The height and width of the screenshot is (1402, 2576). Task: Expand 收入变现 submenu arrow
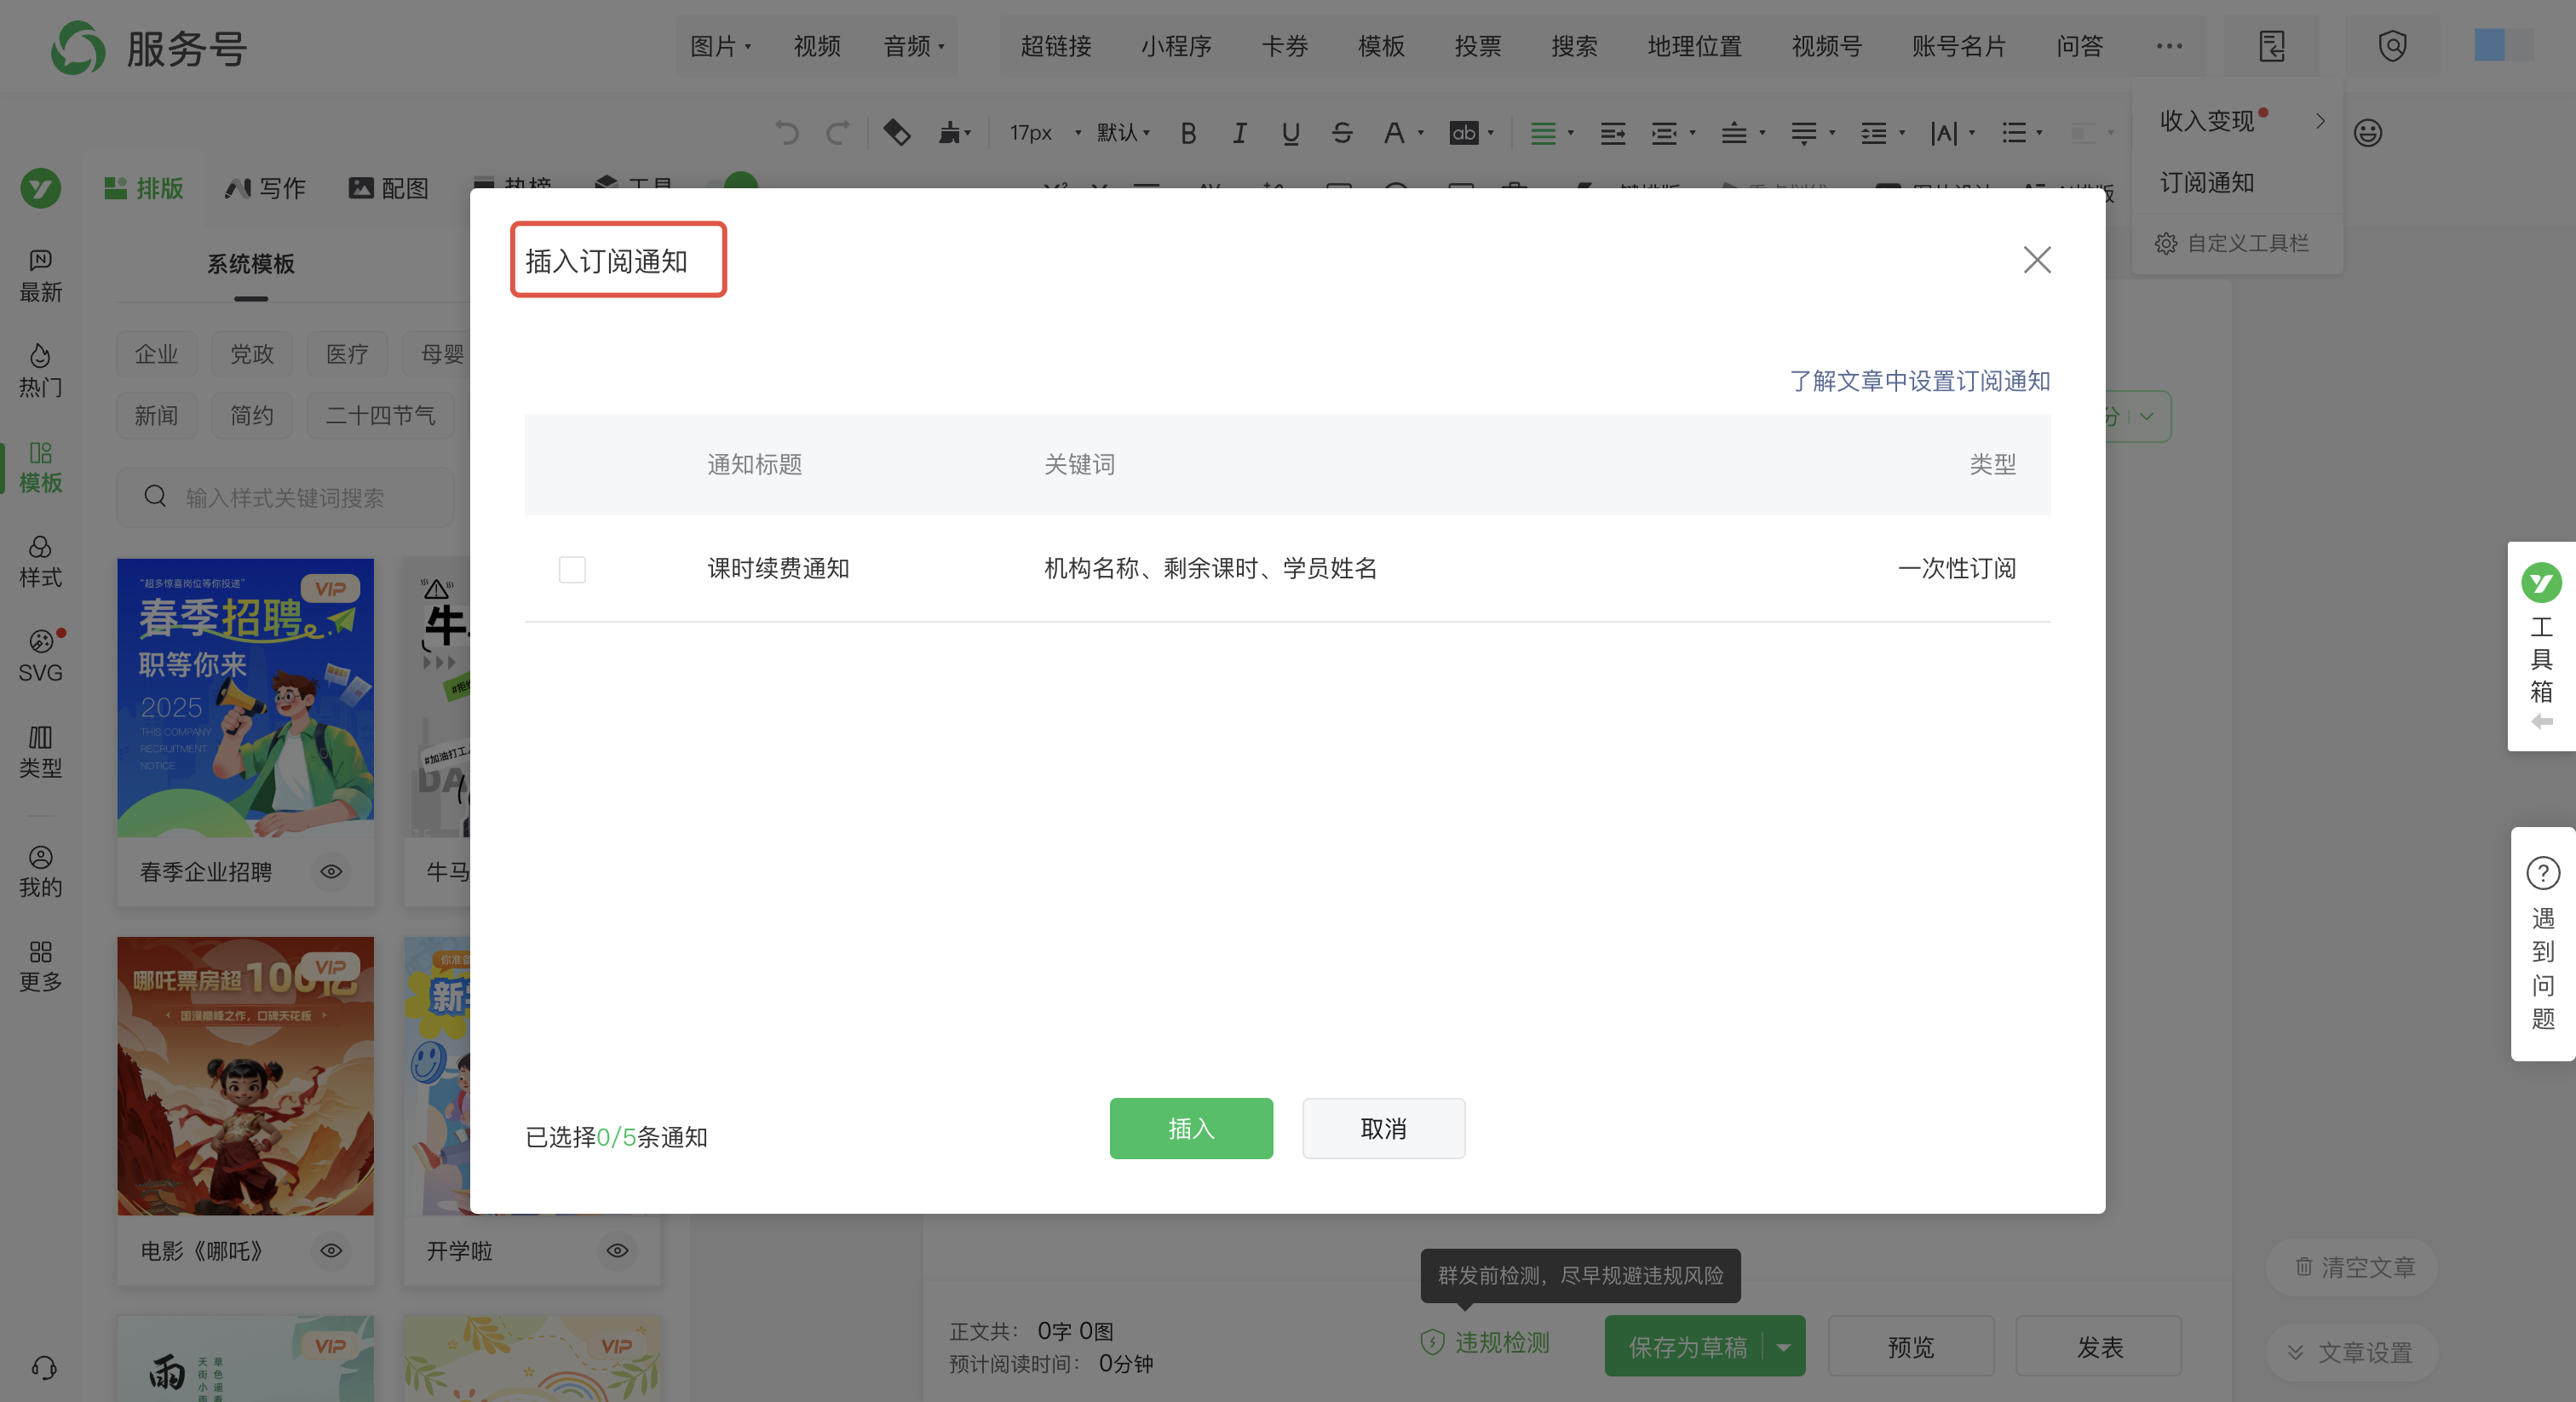point(2320,121)
